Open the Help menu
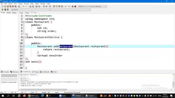The height and width of the screenshot is (98, 175). tap(48, 4)
